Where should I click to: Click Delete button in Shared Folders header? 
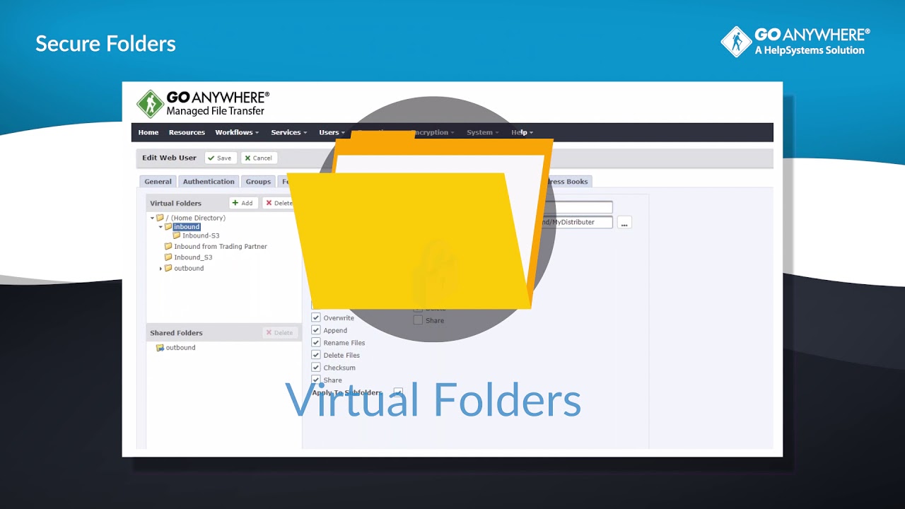pos(280,333)
